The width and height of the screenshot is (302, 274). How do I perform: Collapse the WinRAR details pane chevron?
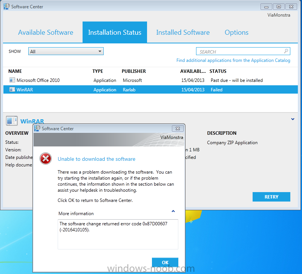293,119
